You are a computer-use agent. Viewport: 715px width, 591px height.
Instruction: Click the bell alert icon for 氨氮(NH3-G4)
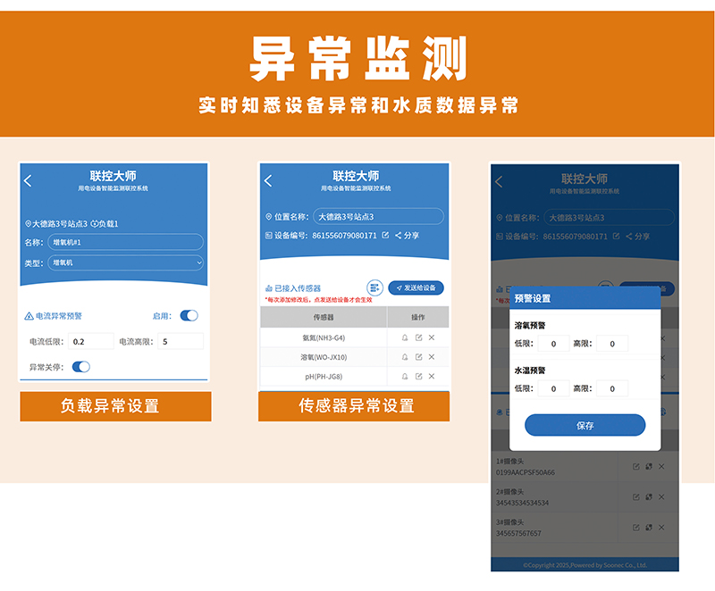(405, 337)
